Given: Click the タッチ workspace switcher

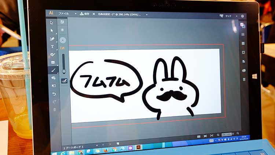Looking at the screenshot, I should click(226, 16).
